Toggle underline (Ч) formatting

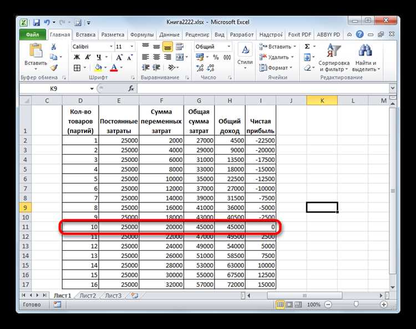[x=99, y=57]
